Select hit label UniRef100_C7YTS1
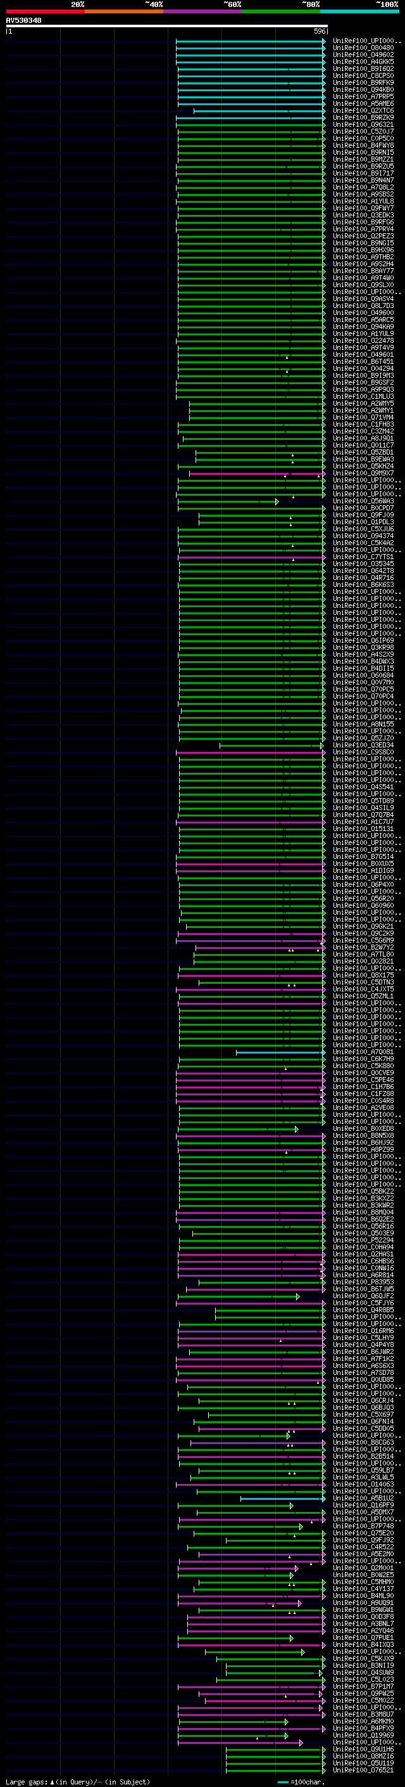Screen dimensions: 405x1787 click(x=363, y=557)
